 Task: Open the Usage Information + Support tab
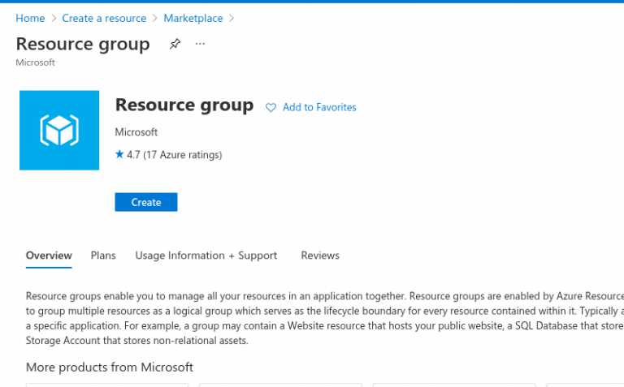pyautogui.click(x=206, y=256)
